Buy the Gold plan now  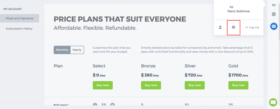click(x=238, y=85)
